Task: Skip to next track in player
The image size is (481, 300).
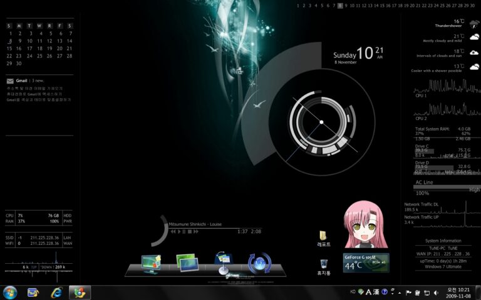Action: (195, 231)
